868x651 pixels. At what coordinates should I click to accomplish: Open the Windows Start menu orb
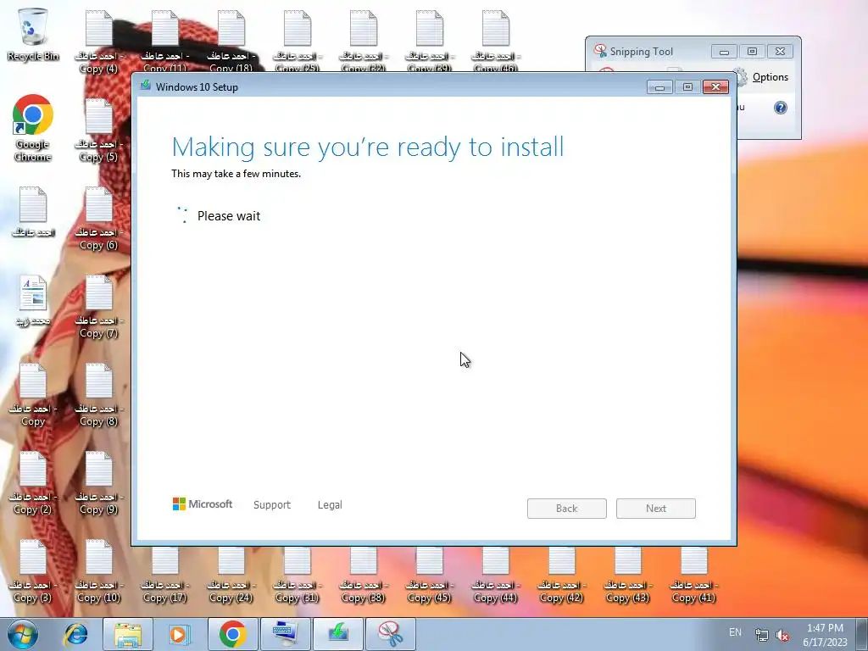[23, 634]
